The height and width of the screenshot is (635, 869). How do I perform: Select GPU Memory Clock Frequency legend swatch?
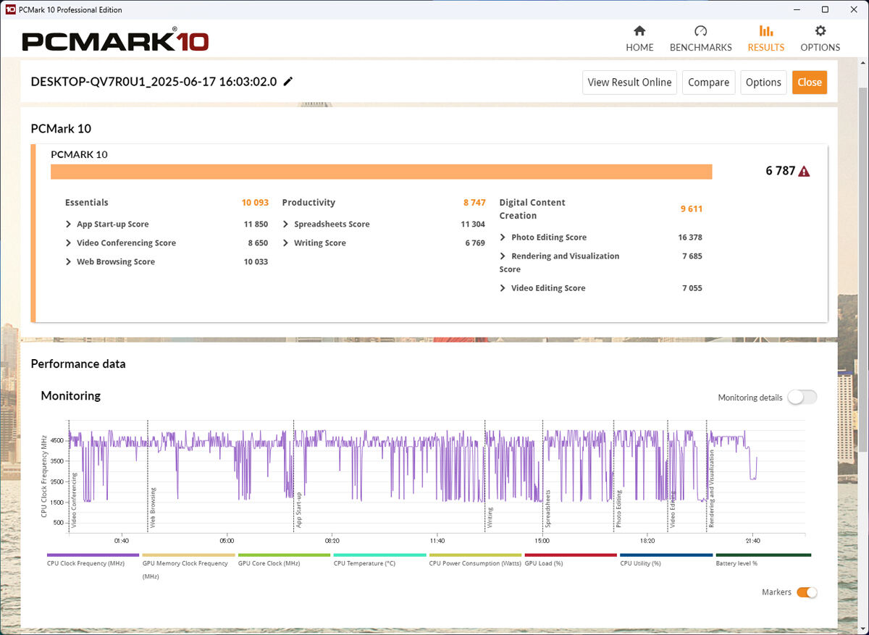tap(188, 555)
